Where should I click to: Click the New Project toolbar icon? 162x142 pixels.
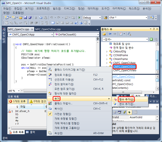click(x=7, y=17)
